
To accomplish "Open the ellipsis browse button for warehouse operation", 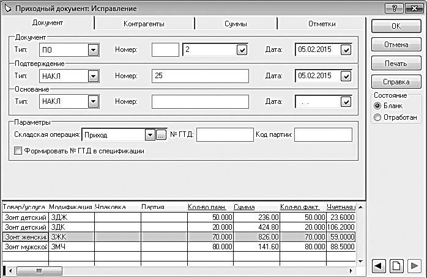I will tap(162, 135).
